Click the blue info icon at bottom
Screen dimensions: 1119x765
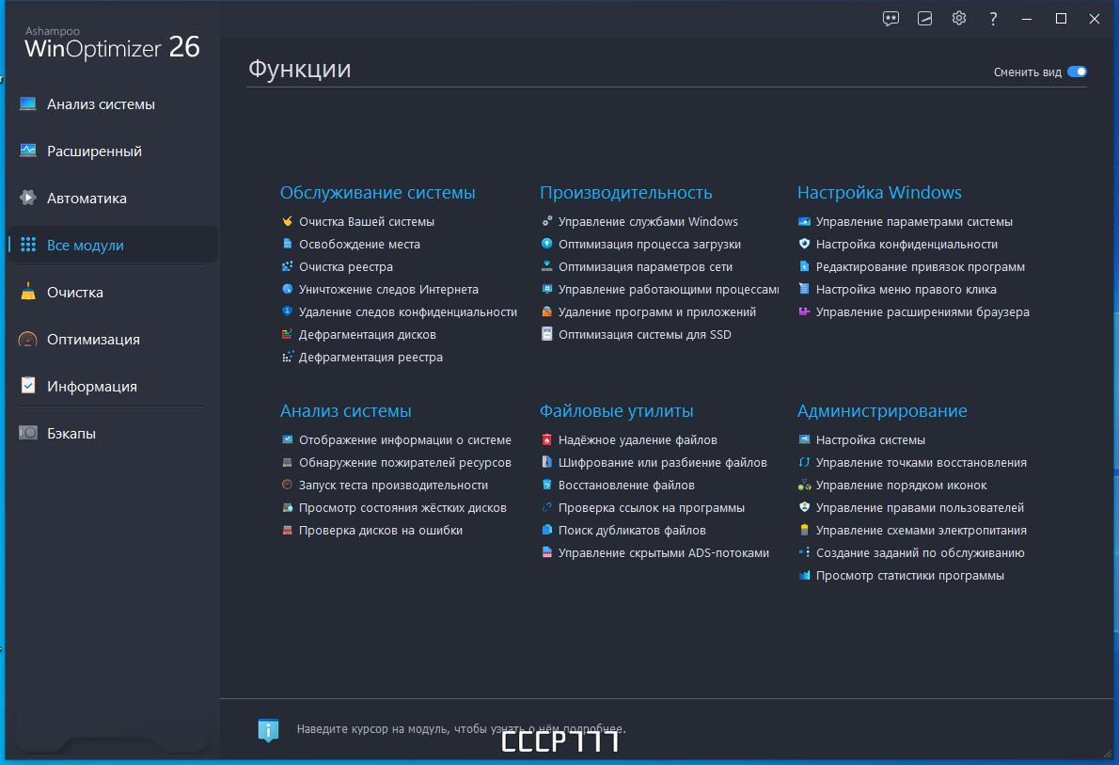tap(268, 729)
